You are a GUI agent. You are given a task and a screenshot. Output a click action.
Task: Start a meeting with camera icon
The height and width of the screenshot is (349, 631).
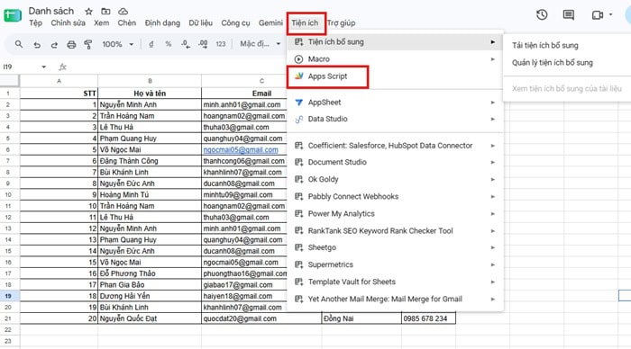coord(597,15)
